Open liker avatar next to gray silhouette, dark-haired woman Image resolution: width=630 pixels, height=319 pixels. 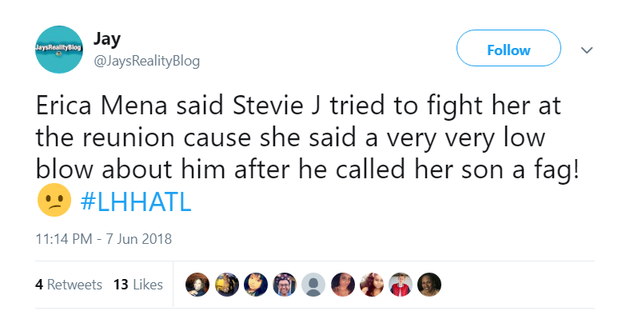(342, 285)
